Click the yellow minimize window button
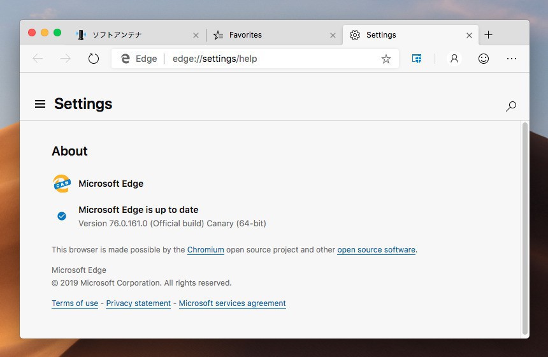Image resolution: width=548 pixels, height=357 pixels. click(45, 33)
